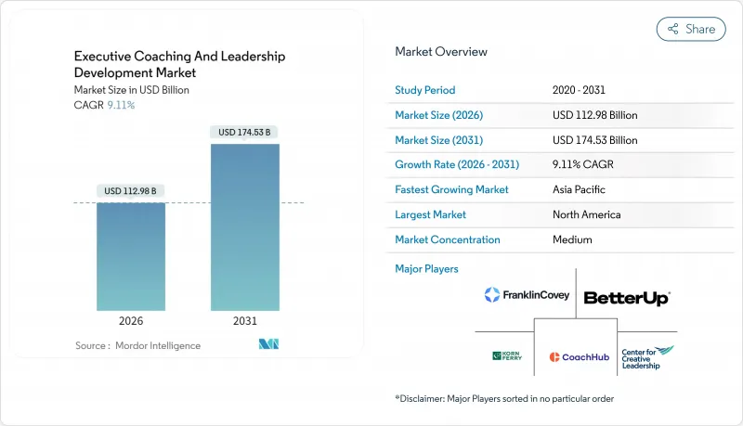Click the BetterUp logo

click(x=626, y=298)
